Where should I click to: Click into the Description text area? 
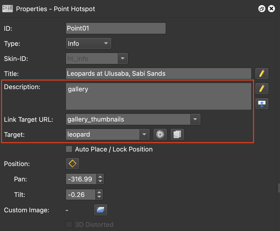pyautogui.click(x=158, y=96)
